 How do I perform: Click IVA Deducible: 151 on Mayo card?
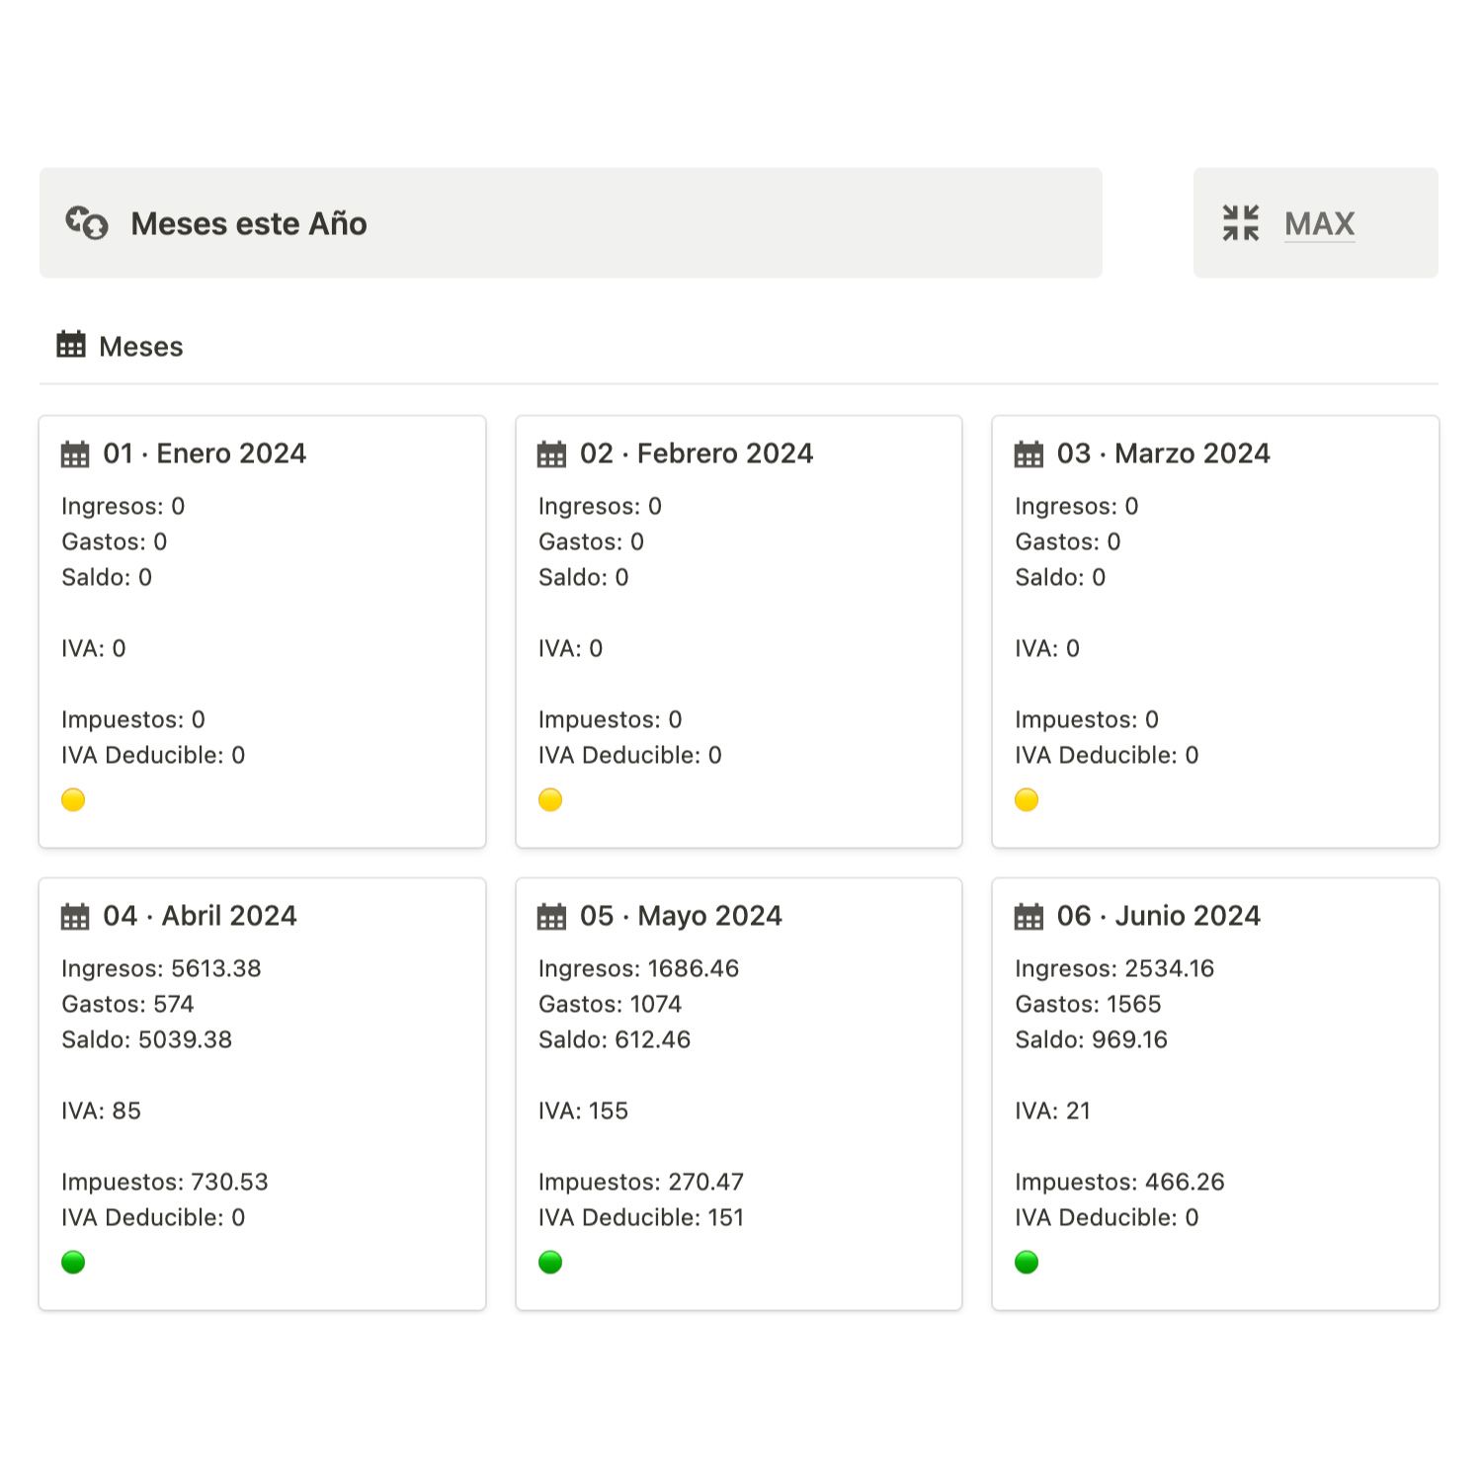(641, 1217)
